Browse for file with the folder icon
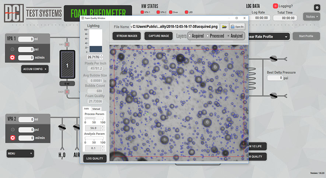The height and width of the screenshot is (178, 326). pos(224,27)
